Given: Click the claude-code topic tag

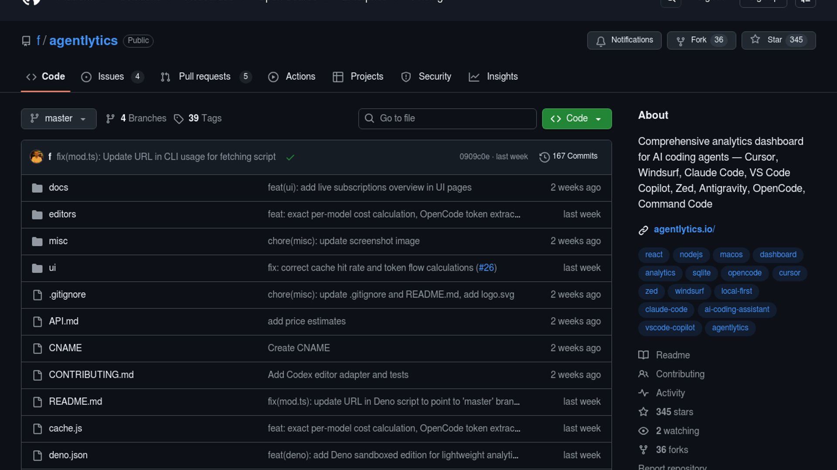Looking at the screenshot, I should 666,309.
